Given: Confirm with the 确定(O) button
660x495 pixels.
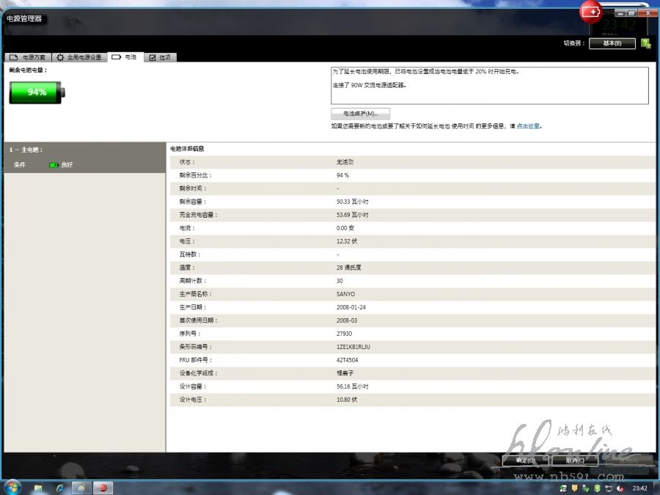Looking at the screenshot, I should coord(525,461).
